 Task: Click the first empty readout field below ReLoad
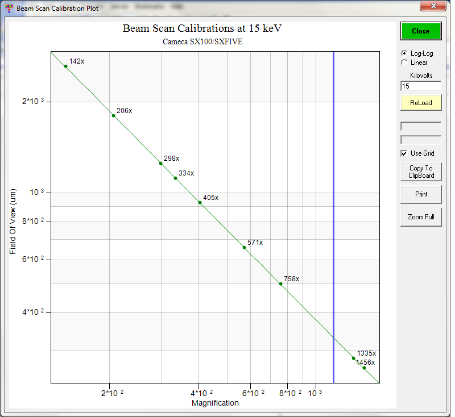tap(421, 126)
